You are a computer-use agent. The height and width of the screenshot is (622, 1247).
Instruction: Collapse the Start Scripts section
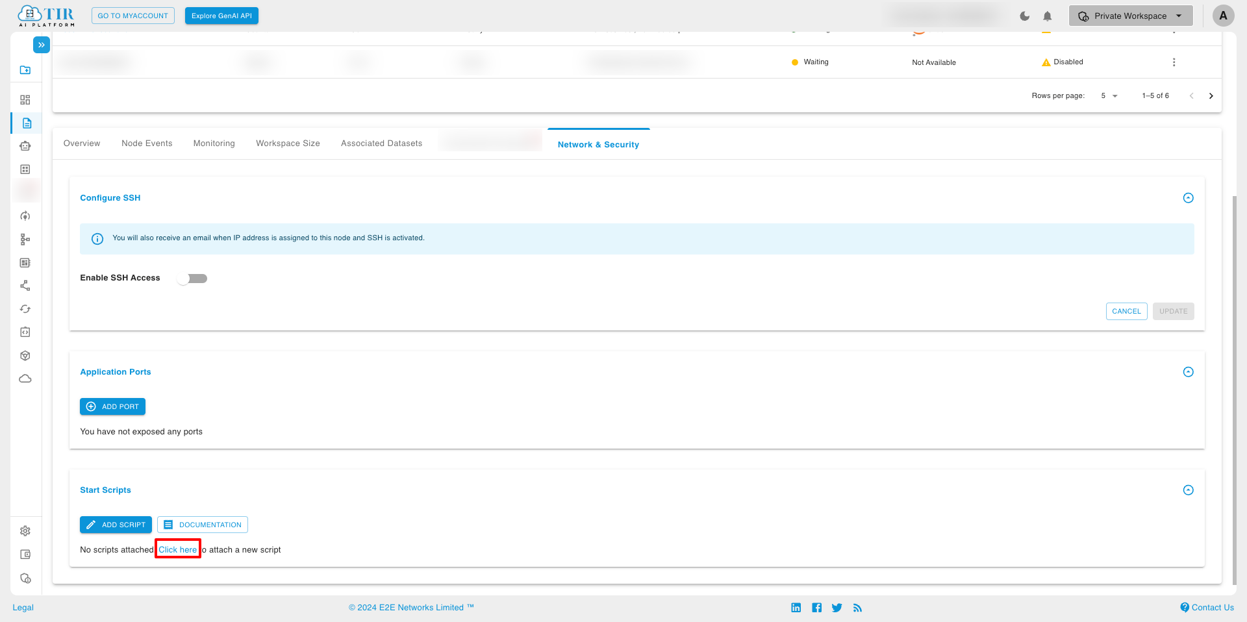[x=1189, y=490]
